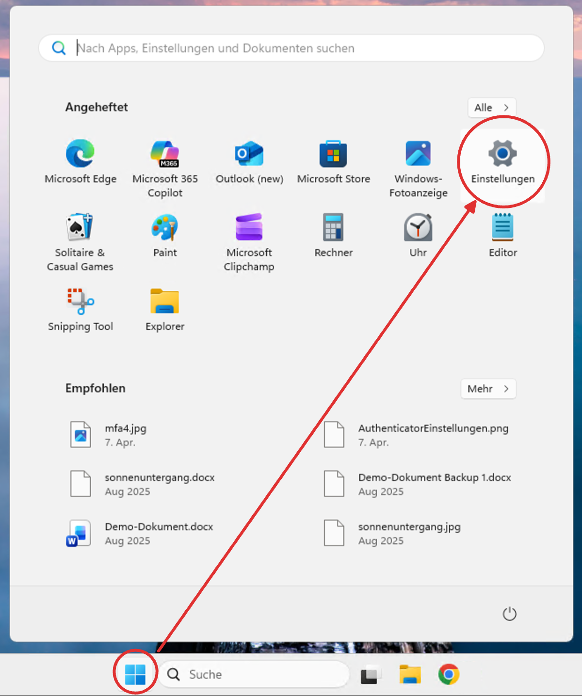Click the magnifier icon in Start search
The image size is (582, 696).
point(59,48)
